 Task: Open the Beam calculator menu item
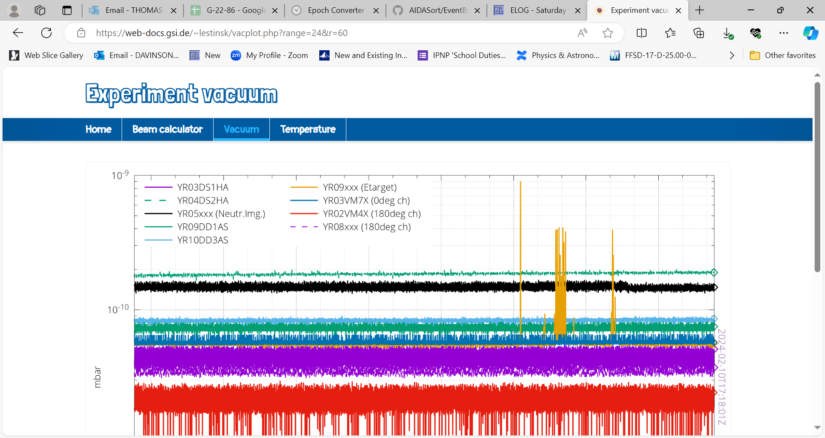click(x=168, y=129)
